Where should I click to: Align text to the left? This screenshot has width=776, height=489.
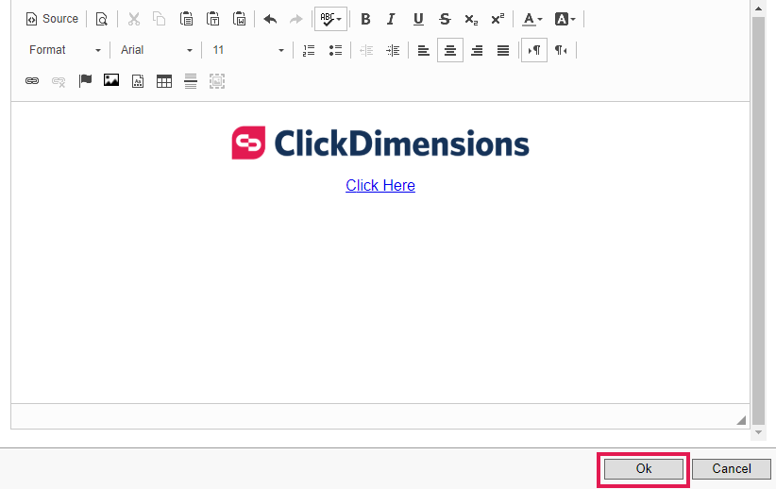[424, 50]
